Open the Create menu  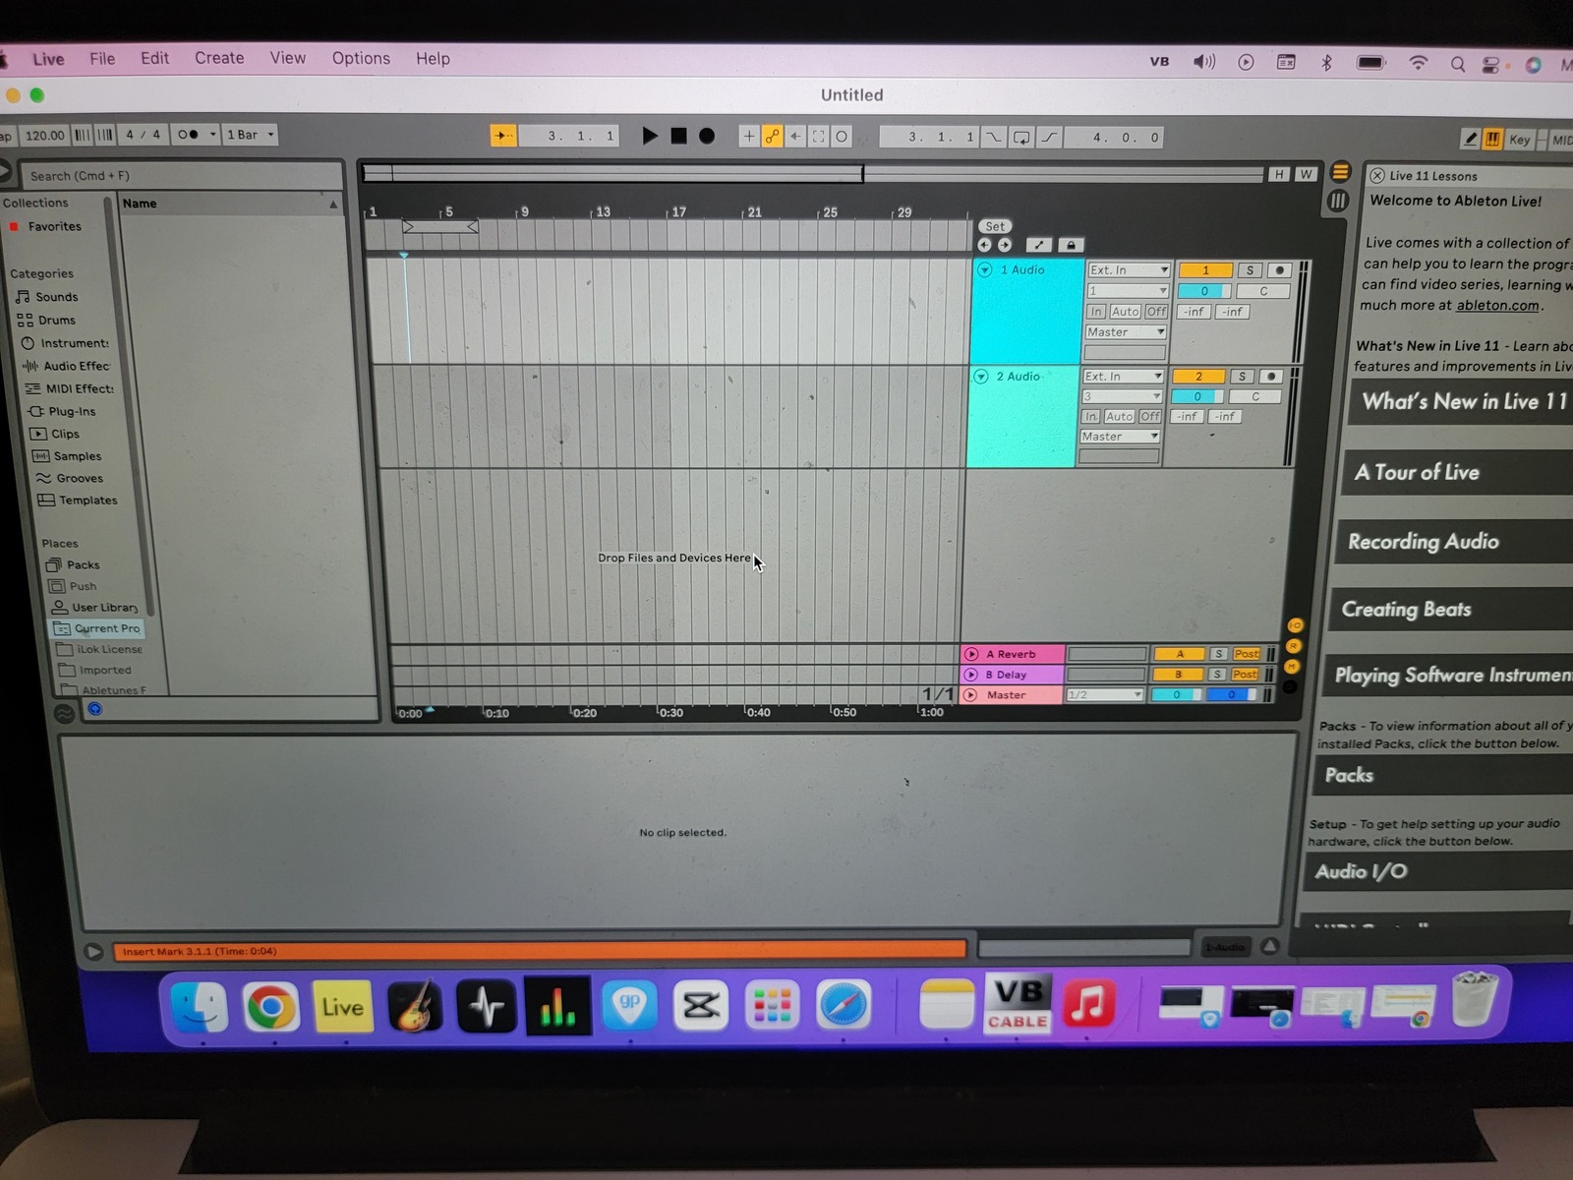[219, 58]
